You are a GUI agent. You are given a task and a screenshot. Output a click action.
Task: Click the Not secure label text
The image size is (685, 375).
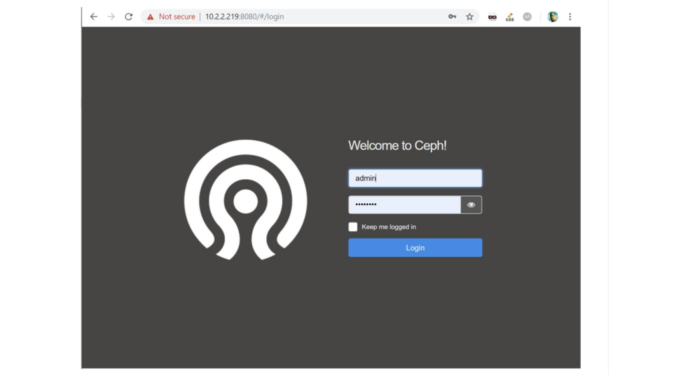click(177, 17)
